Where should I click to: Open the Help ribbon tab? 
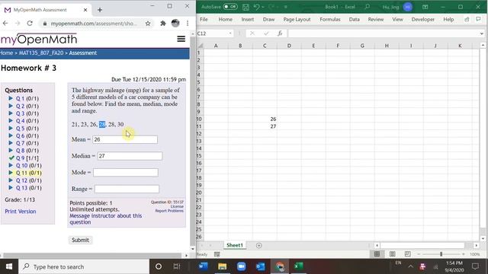pyautogui.click(x=448, y=19)
